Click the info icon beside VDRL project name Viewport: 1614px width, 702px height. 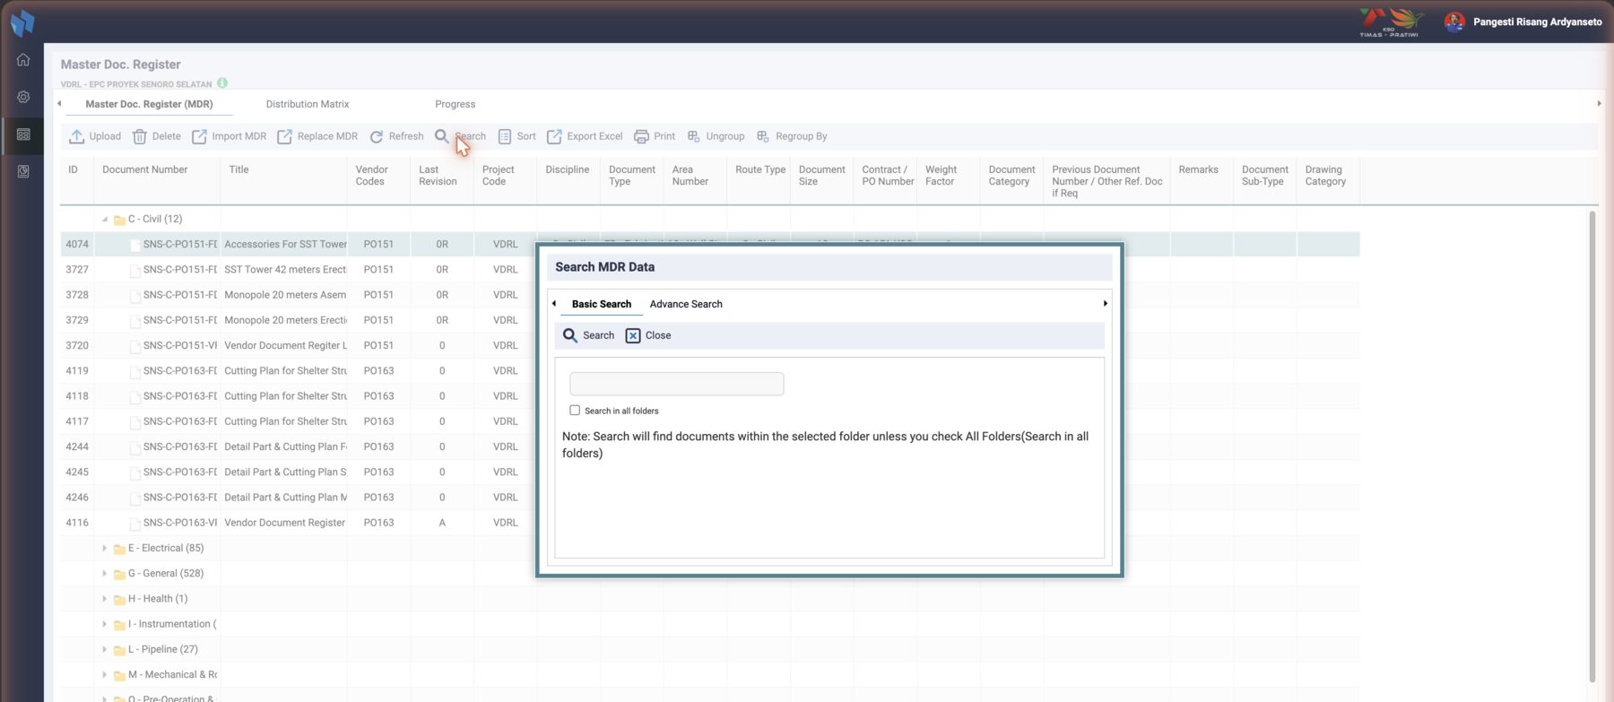click(222, 83)
